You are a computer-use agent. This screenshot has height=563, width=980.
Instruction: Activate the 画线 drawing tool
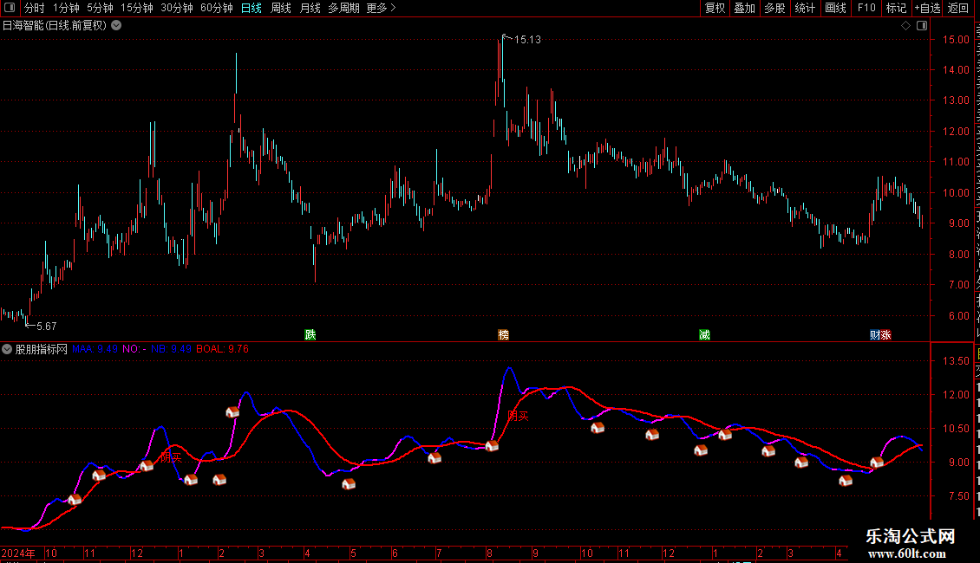point(835,8)
